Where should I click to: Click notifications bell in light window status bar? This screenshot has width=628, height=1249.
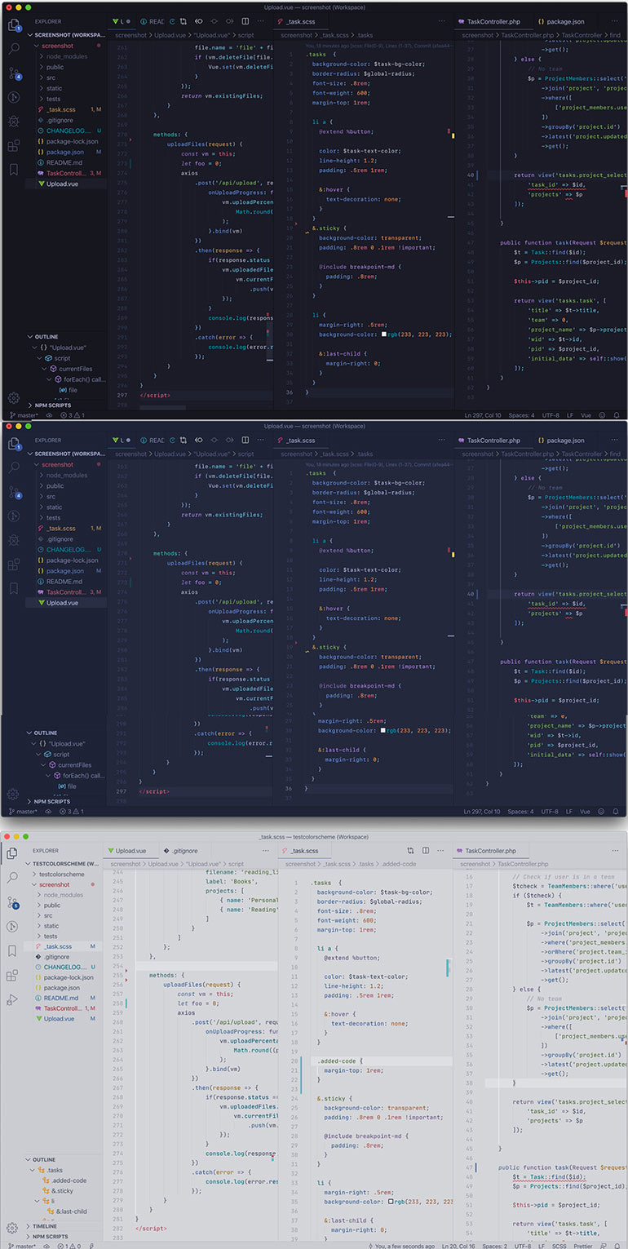(x=618, y=1245)
